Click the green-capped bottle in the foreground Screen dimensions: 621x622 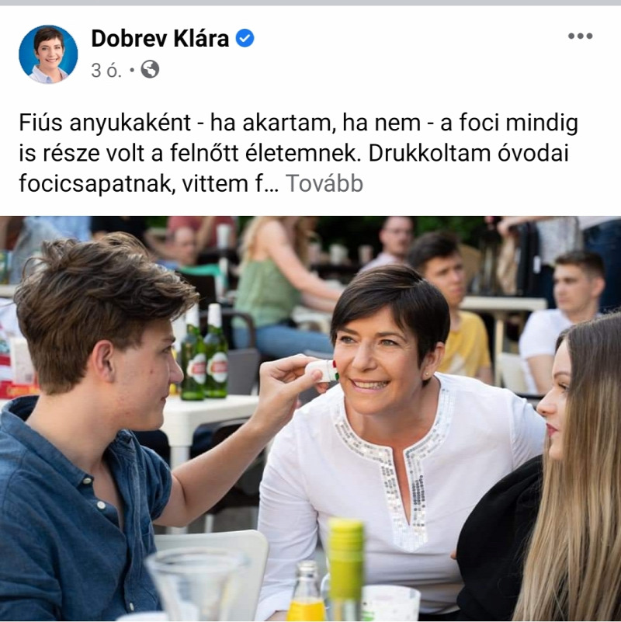(x=345, y=569)
